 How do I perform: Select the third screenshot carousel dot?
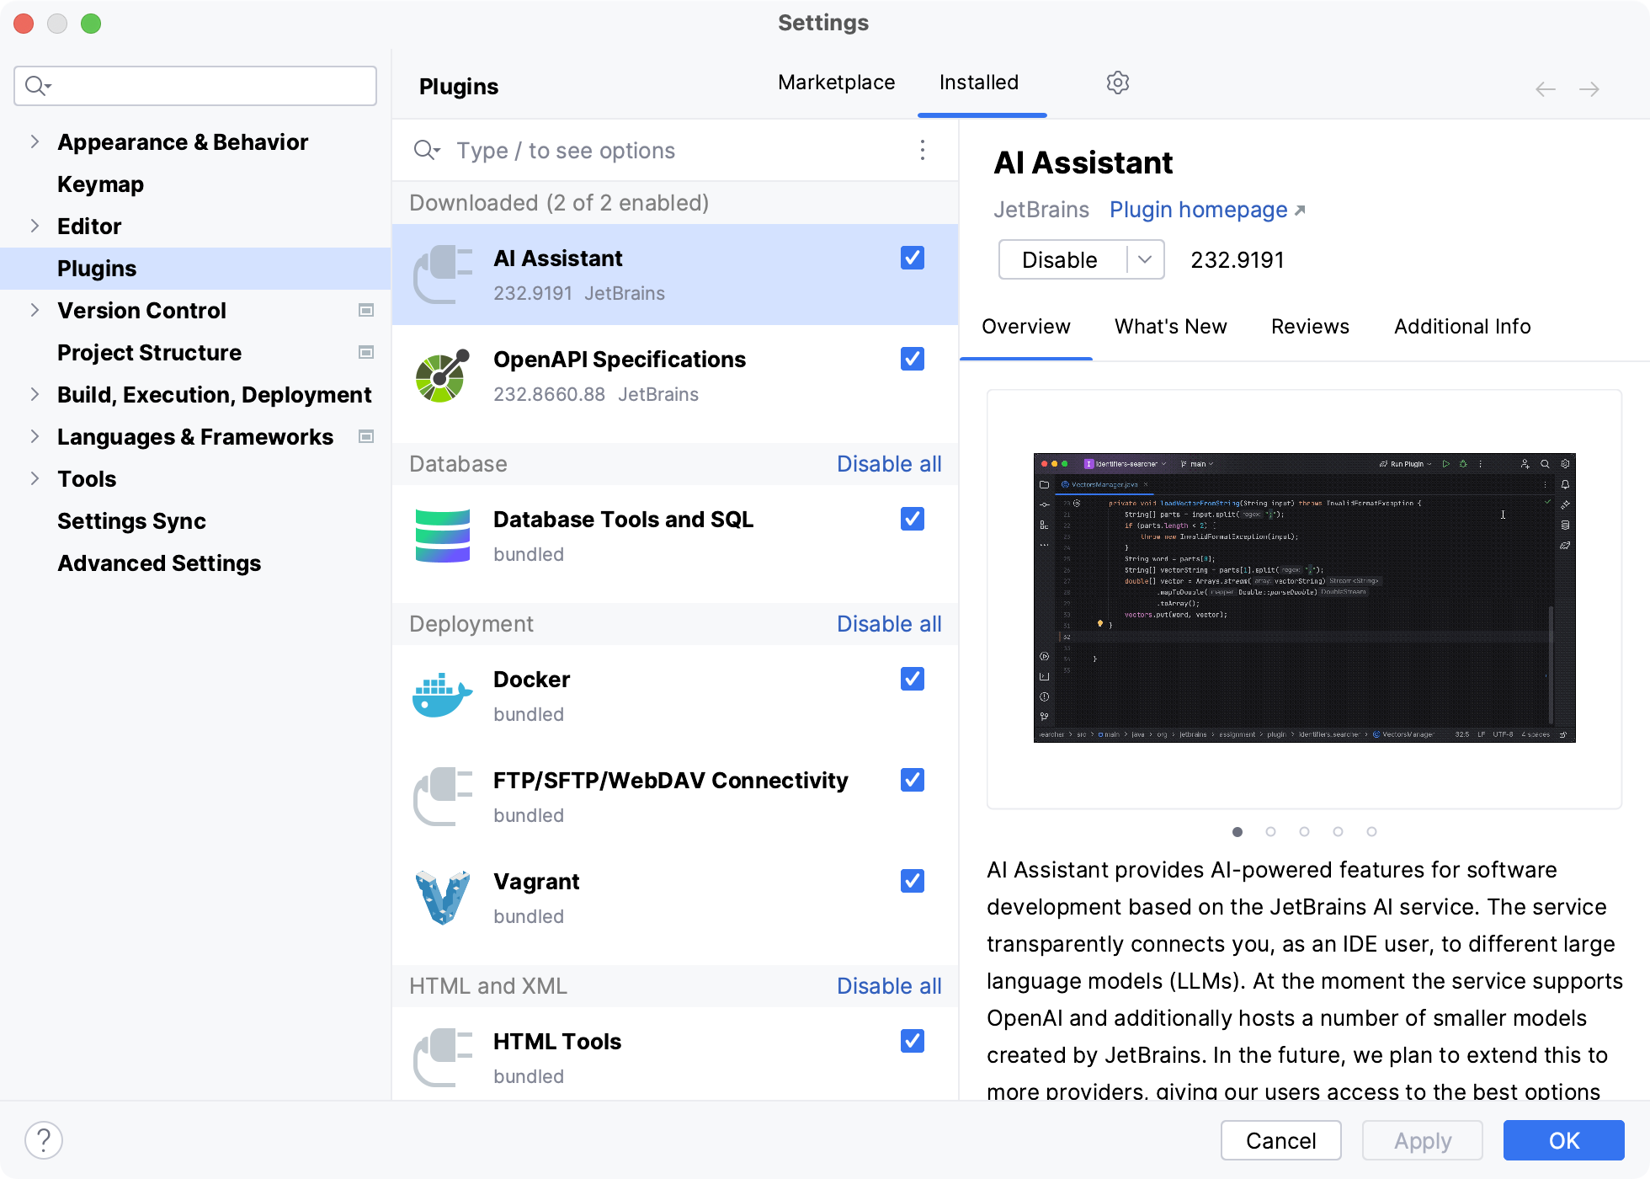(x=1304, y=832)
